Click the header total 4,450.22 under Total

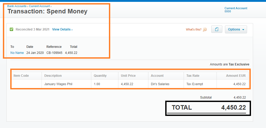(x=71, y=53)
